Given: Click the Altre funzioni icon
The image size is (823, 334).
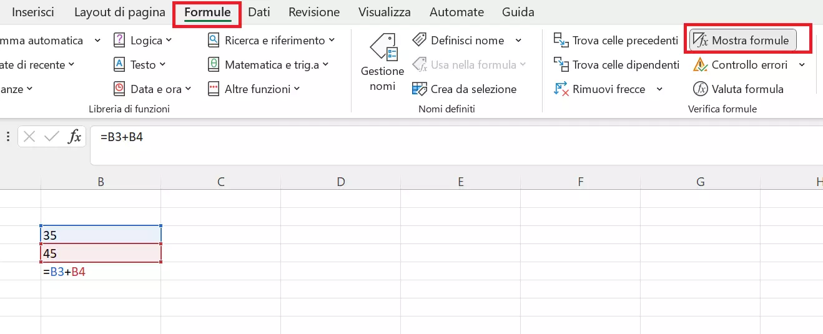Looking at the screenshot, I should click(214, 89).
